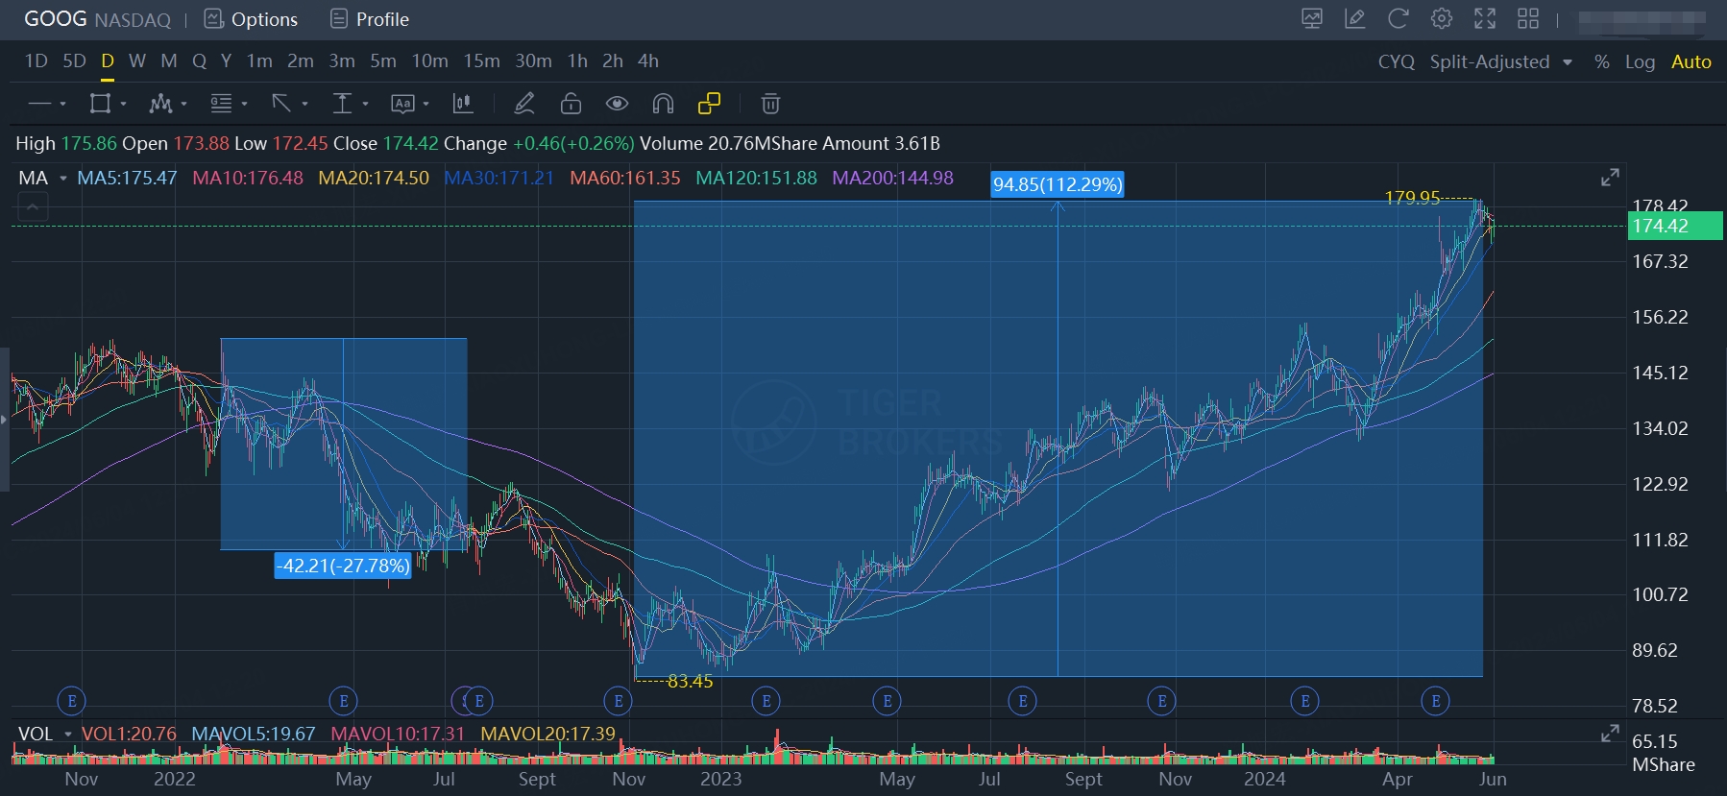Image resolution: width=1727 pixels, height=796 pixels.
Task: Expand the left side panel handle
Action: point(5,420)
